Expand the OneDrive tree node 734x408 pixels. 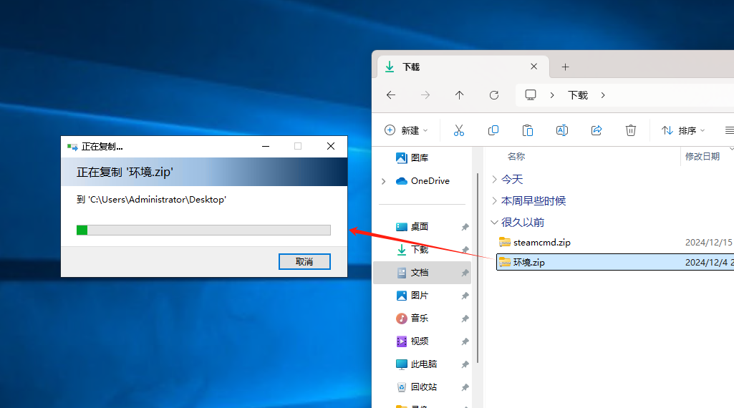point(383,181)
